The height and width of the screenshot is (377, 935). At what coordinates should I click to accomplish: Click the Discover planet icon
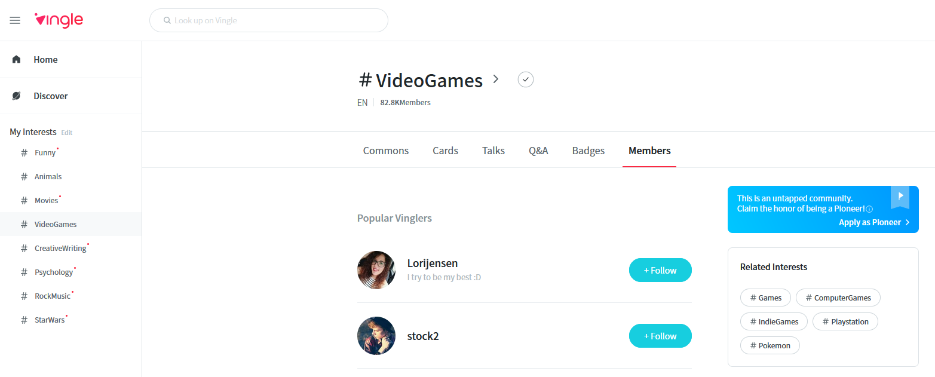16,96
